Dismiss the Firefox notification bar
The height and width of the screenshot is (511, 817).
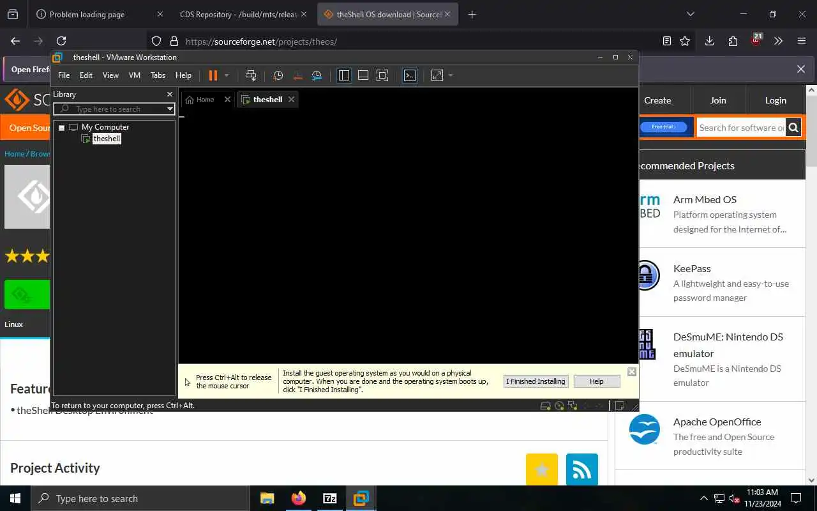(x=801, y=69)
